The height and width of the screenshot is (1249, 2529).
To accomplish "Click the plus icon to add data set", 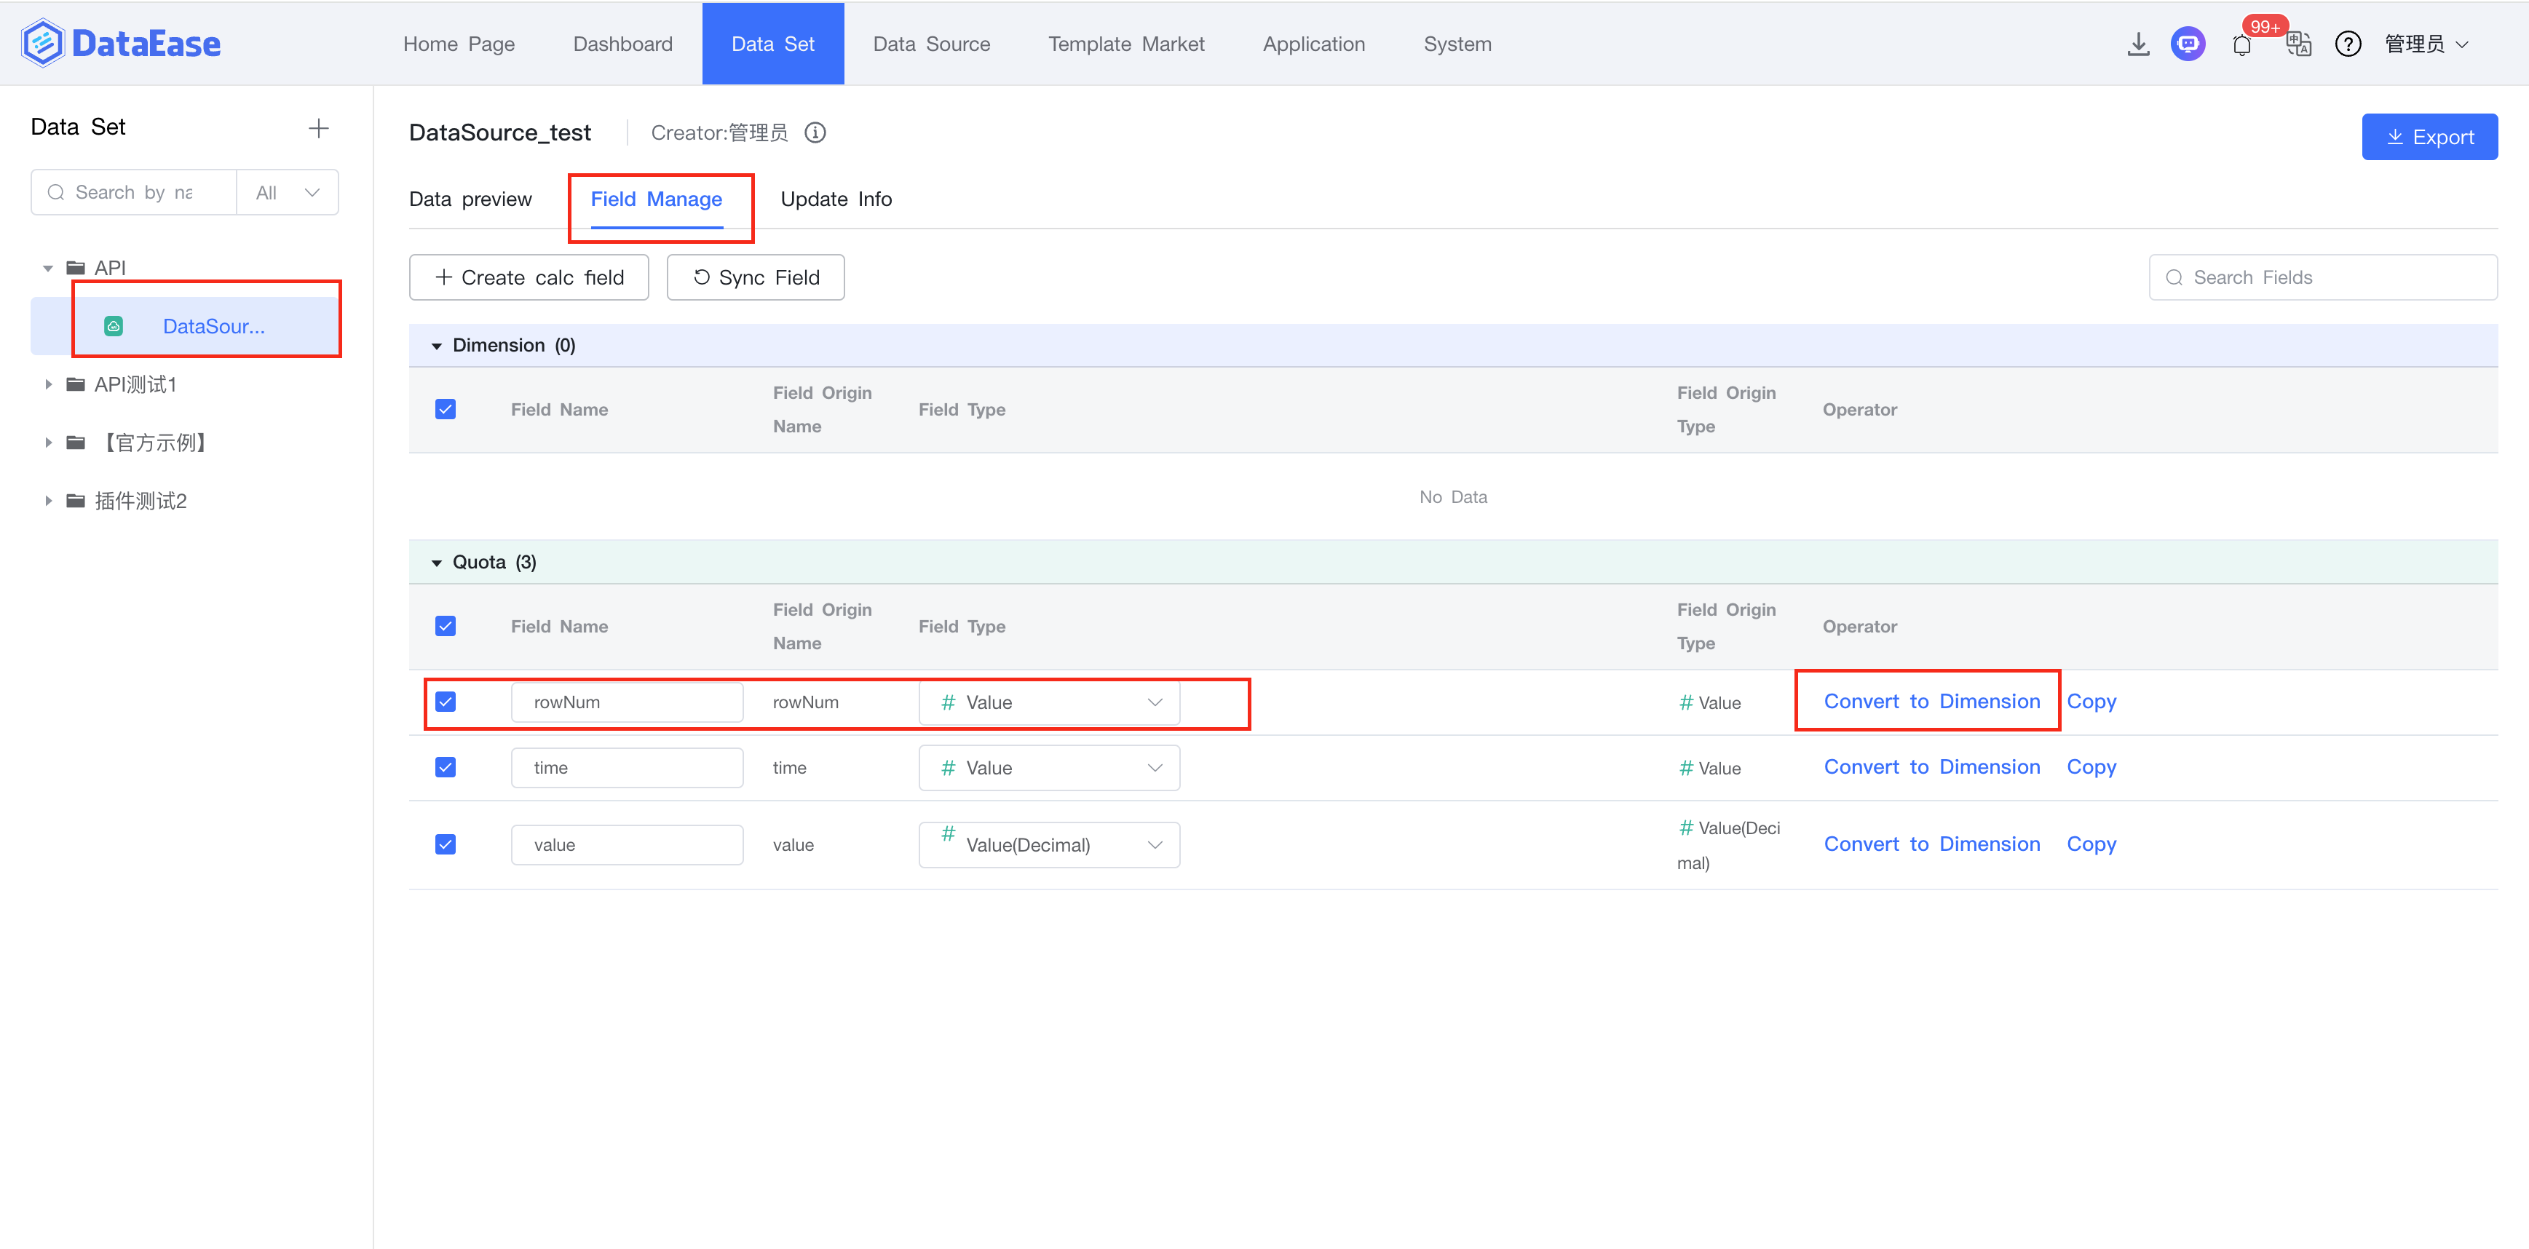I will tap(318, 127).
